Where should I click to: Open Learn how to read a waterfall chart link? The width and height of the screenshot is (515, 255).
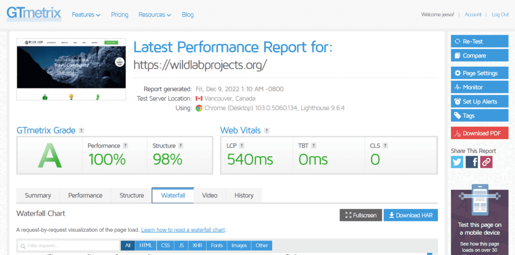pyautogui.click(x=183, y=230)
